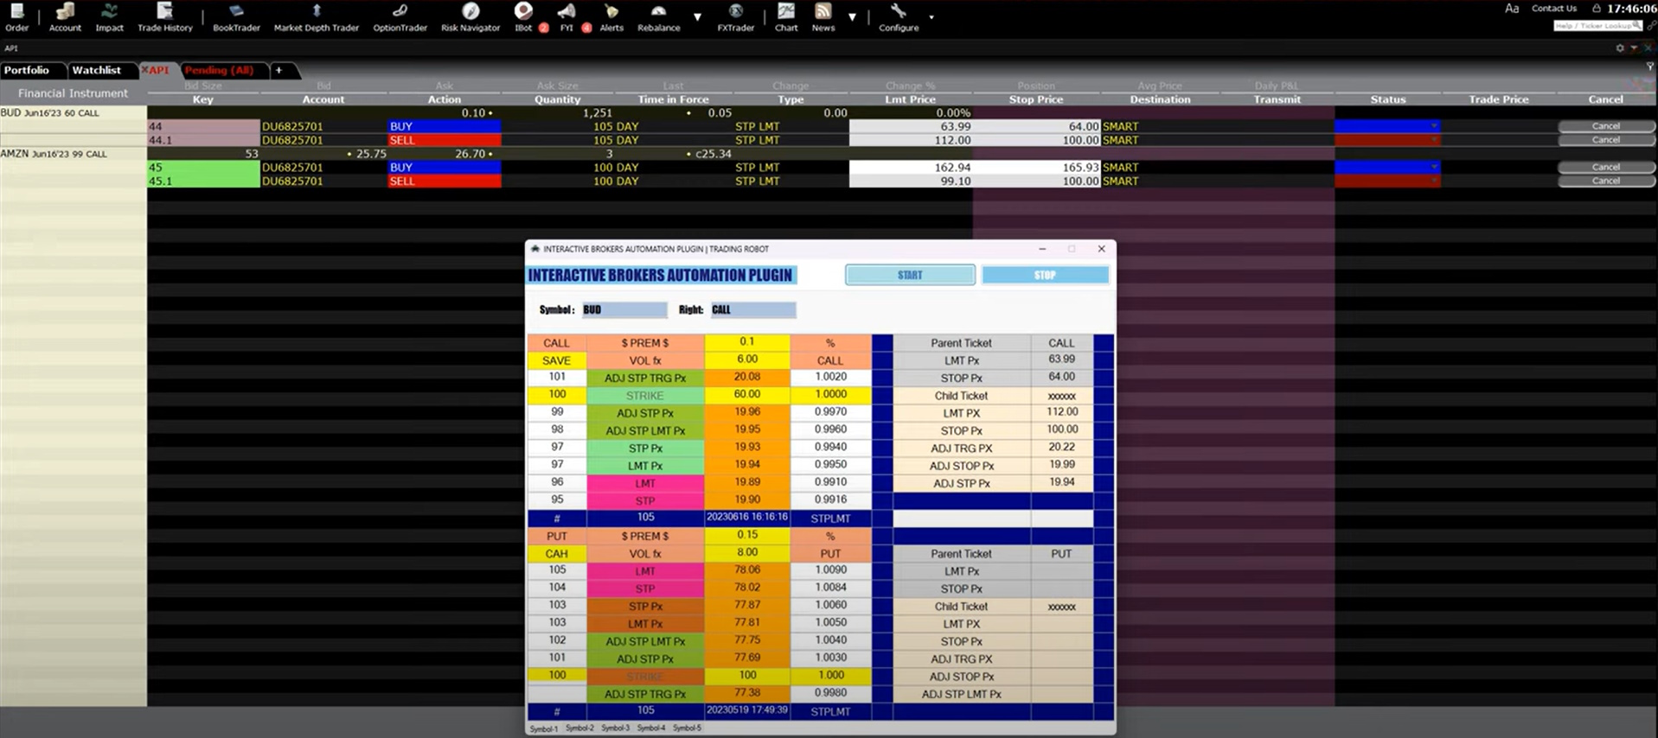Click the PUT VOL fx value 8.00

(747, 553)
